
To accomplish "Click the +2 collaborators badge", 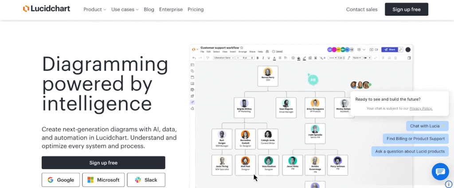I will 352,50.
